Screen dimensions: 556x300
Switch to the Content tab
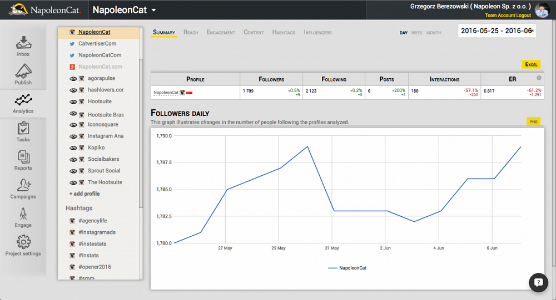[x=254, y=33]
